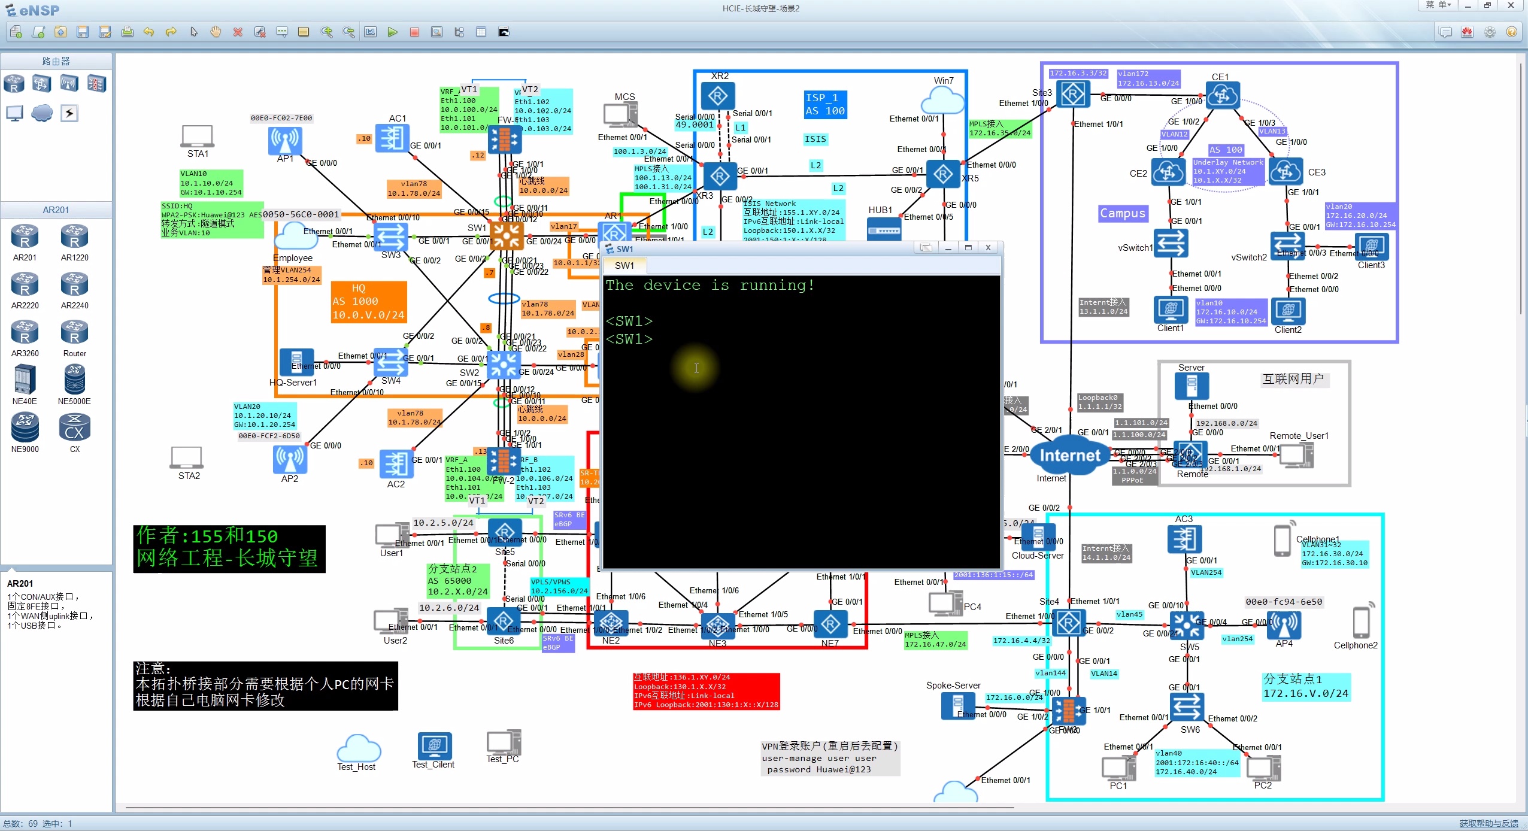Click the SW1 terminal undock button
This screenshot has height=831, width=1528.
pyautogui.click(x=926, y=248)
